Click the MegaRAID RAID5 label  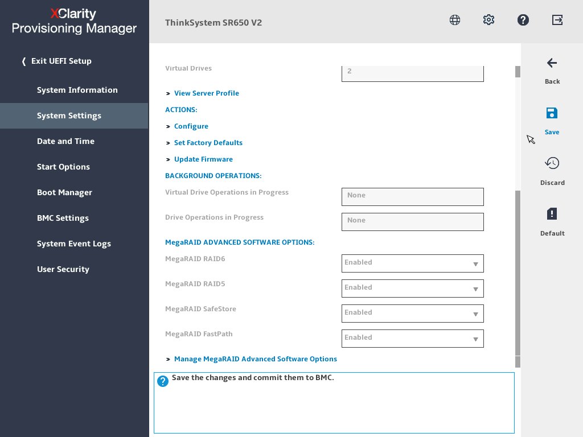195,284
